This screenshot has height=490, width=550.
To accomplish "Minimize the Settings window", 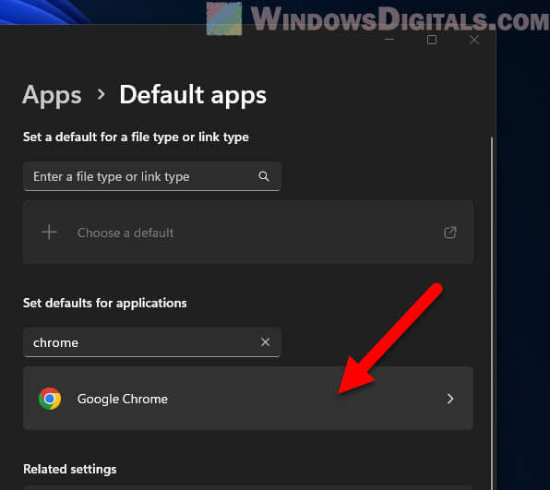I will [389, 40].
